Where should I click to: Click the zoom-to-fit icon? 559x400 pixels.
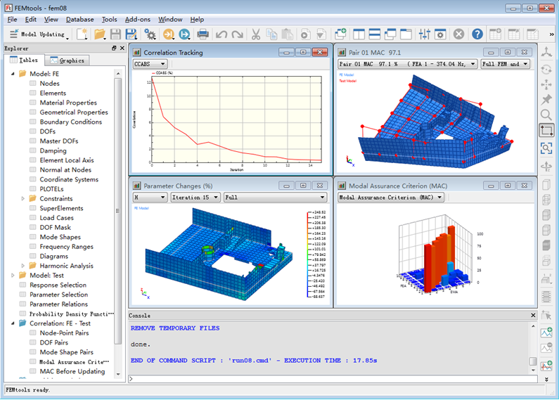point(546,148)
